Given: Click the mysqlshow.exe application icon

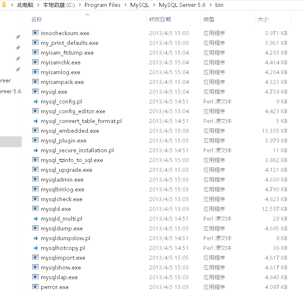Looking at the screenshot, I should point(35,267).
